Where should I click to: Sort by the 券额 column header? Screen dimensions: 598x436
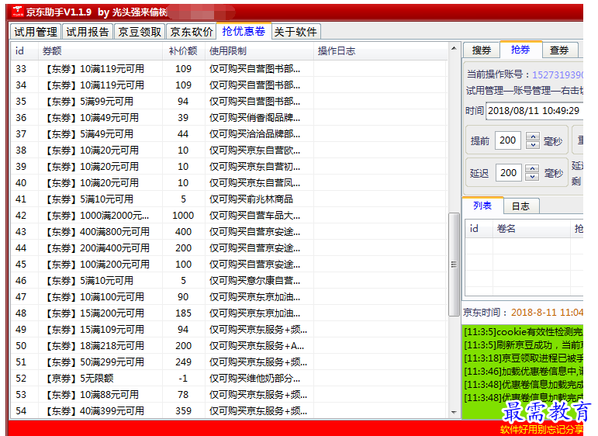point(101,51)
